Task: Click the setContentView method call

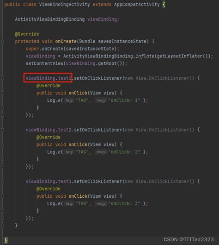Action: 44,63
